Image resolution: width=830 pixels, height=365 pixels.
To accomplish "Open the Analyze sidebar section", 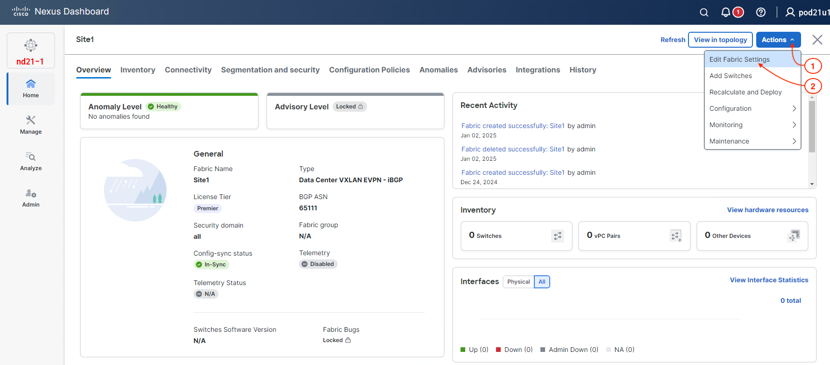I will point(31,161).
